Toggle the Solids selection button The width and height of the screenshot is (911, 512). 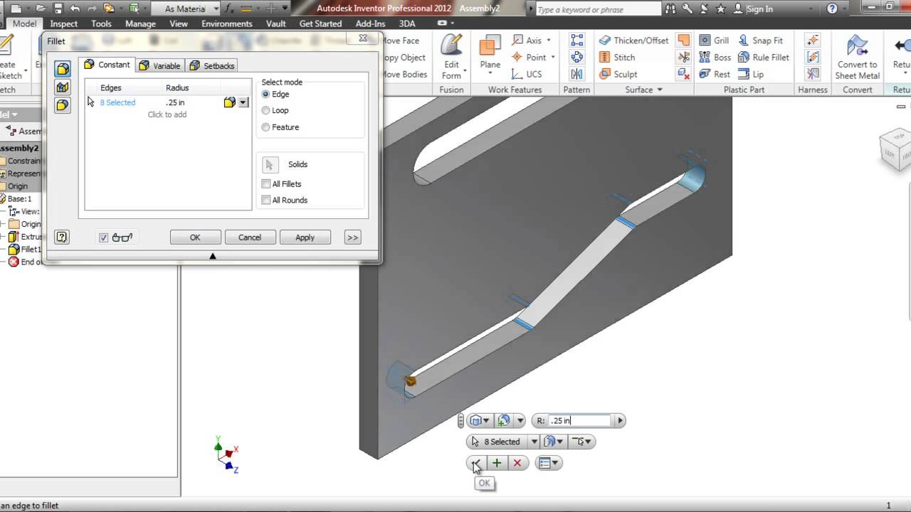point(270,165)
